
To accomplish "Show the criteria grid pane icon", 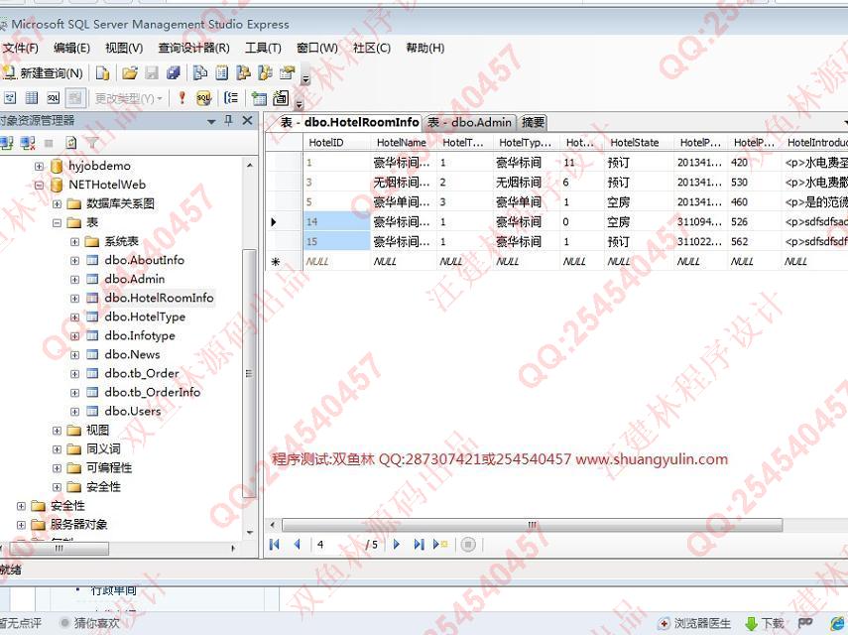I will pyautogui.click(x=32, y=98).
